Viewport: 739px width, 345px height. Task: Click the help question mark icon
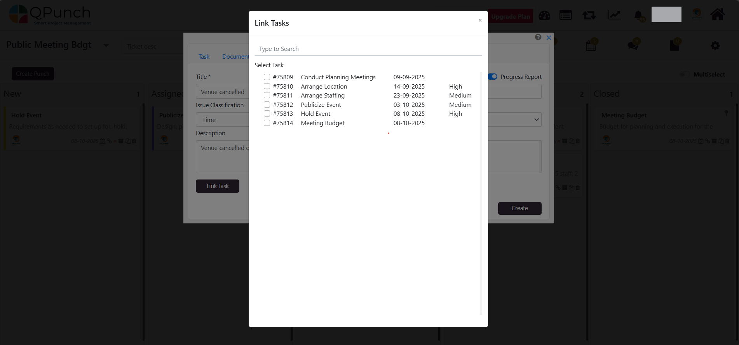538,37
